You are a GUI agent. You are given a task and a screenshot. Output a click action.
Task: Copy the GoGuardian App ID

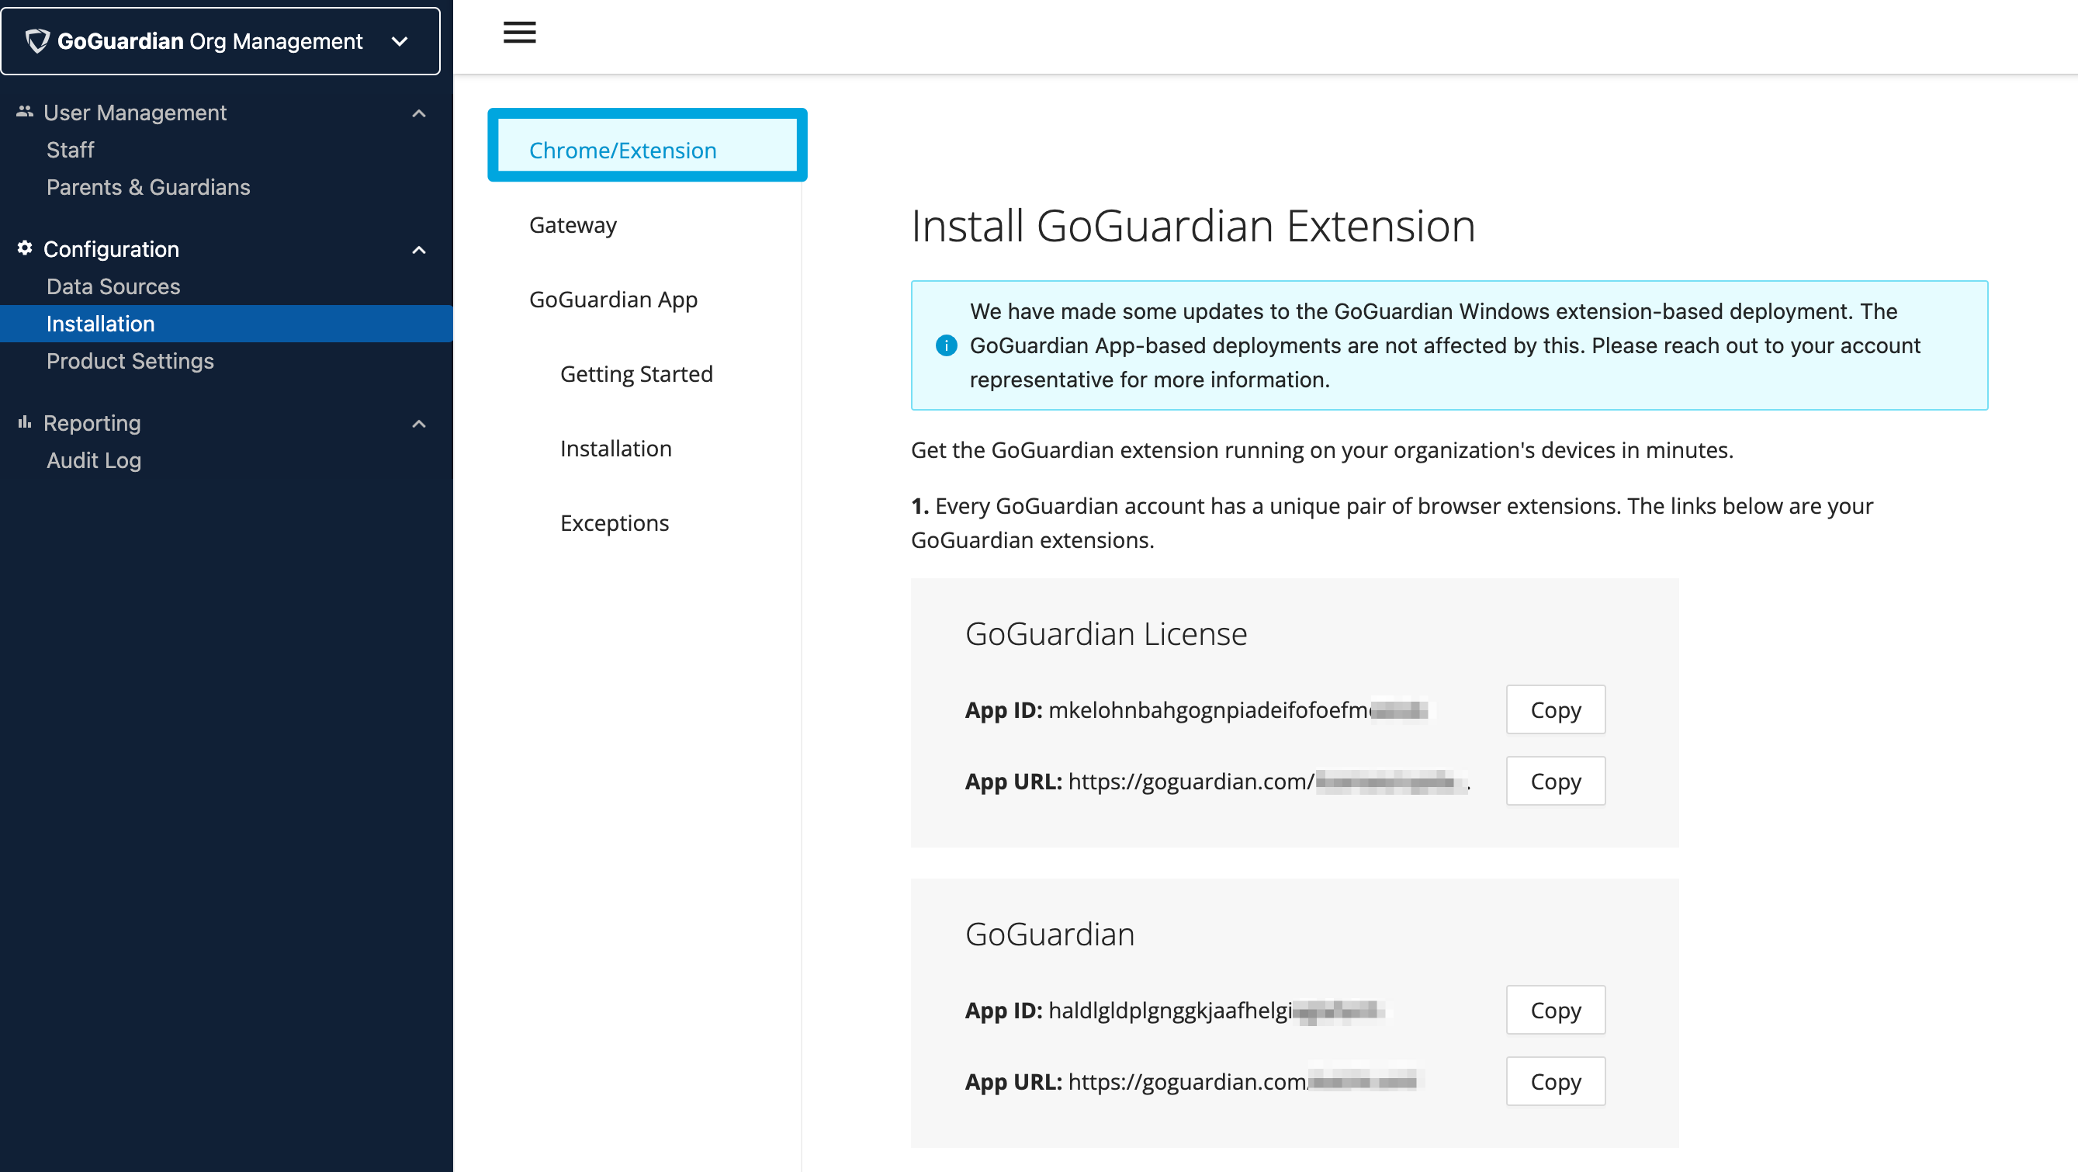pyautogui.click(x=1554, y=1010)
